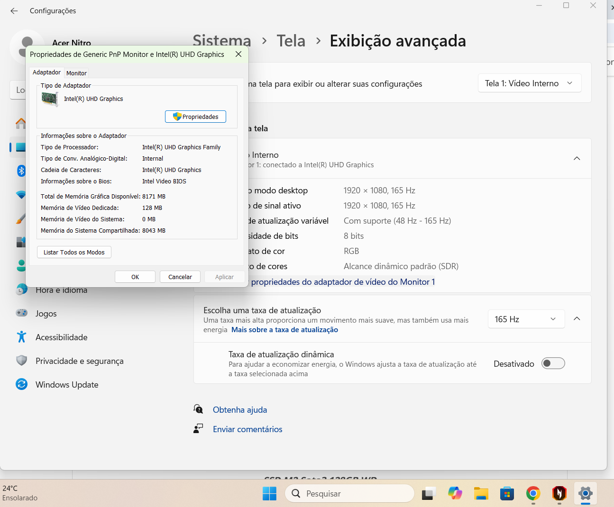Open the Personalização paintbrush sidebar icon
This screenshot has height=507, width=614.
tap(21, 218)
